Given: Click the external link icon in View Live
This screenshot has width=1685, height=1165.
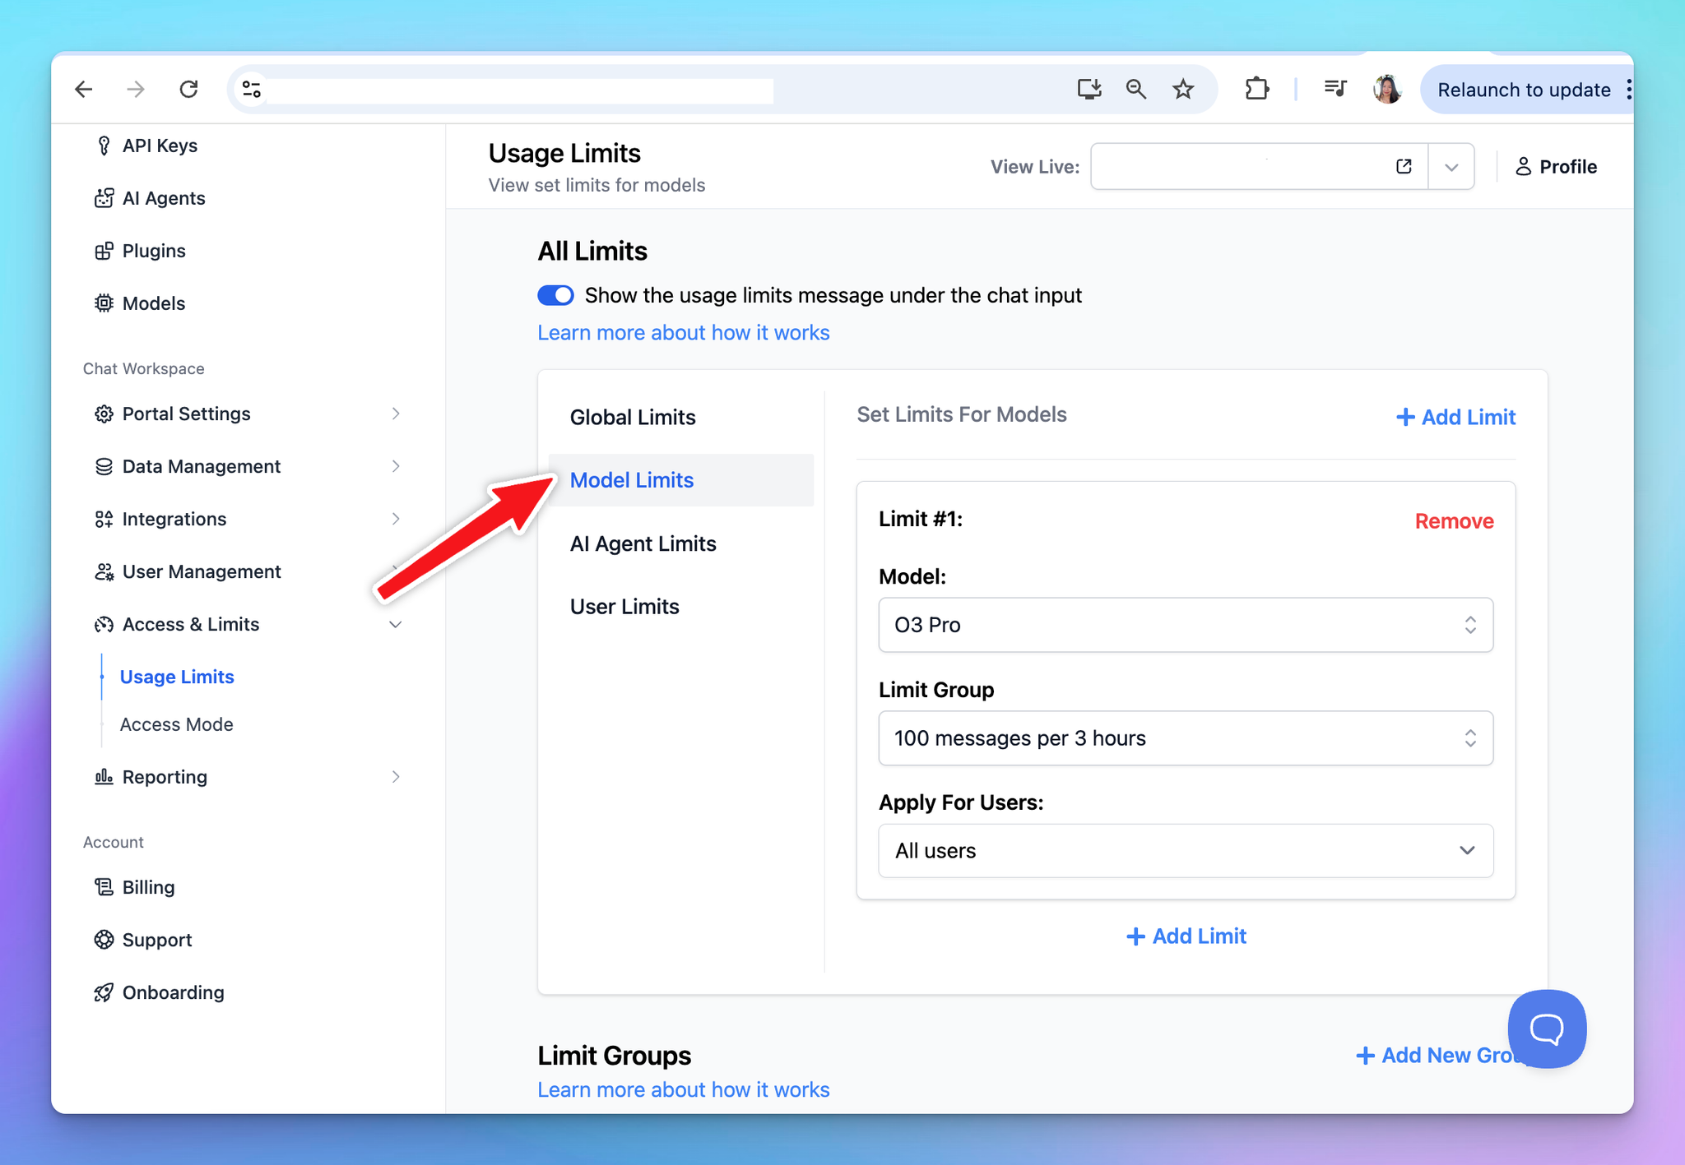Looking at the screenshot, I should click(1404, 167).
